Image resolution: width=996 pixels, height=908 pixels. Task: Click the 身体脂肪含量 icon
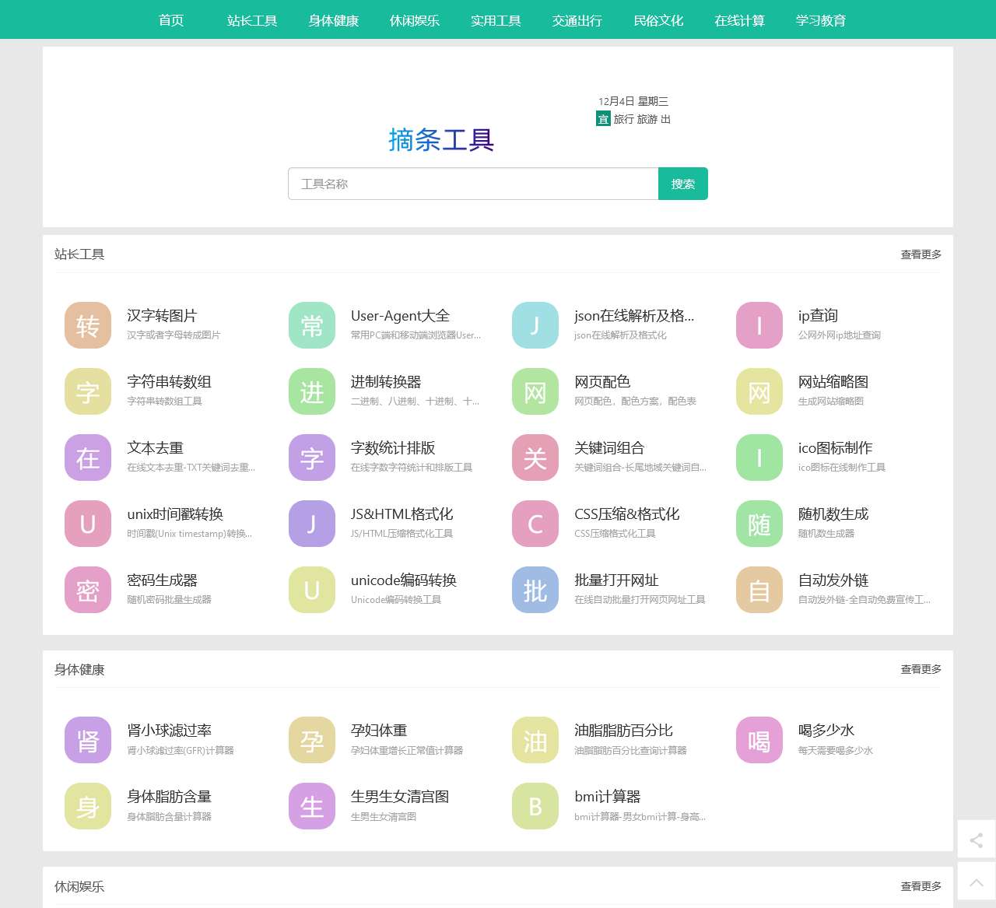88,806
